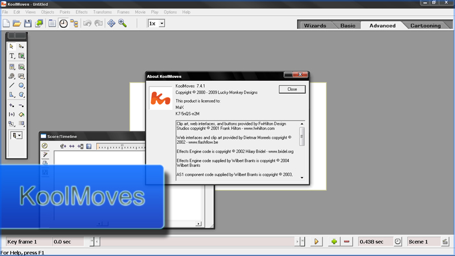This screenshot has height=256, width=455.
Task: Click the scene manager icon beside Scene 1
Action: (445, 241)
